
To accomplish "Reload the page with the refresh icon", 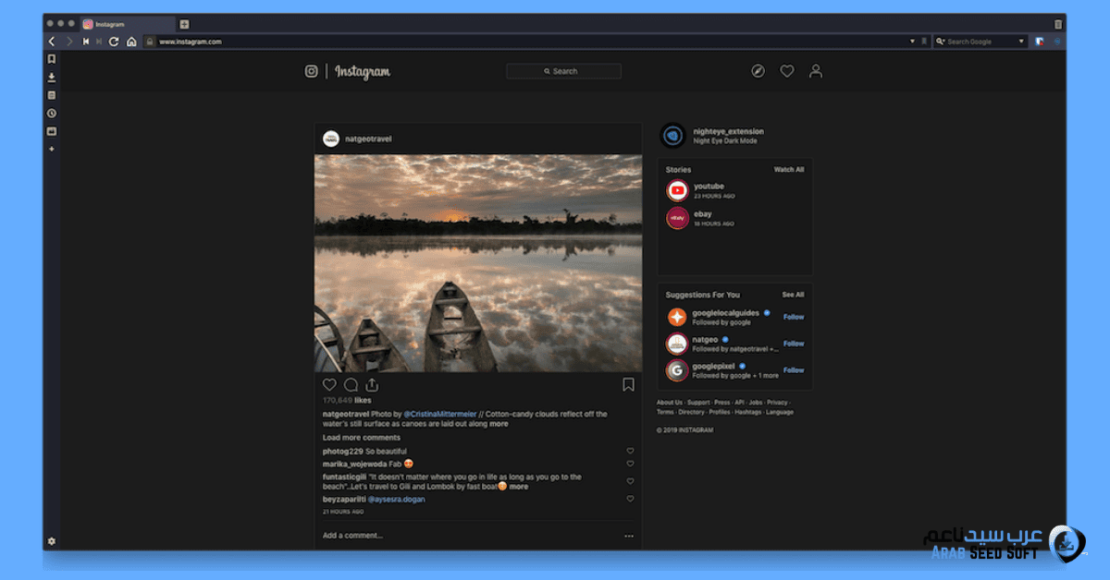I will (x=114, y=42).
